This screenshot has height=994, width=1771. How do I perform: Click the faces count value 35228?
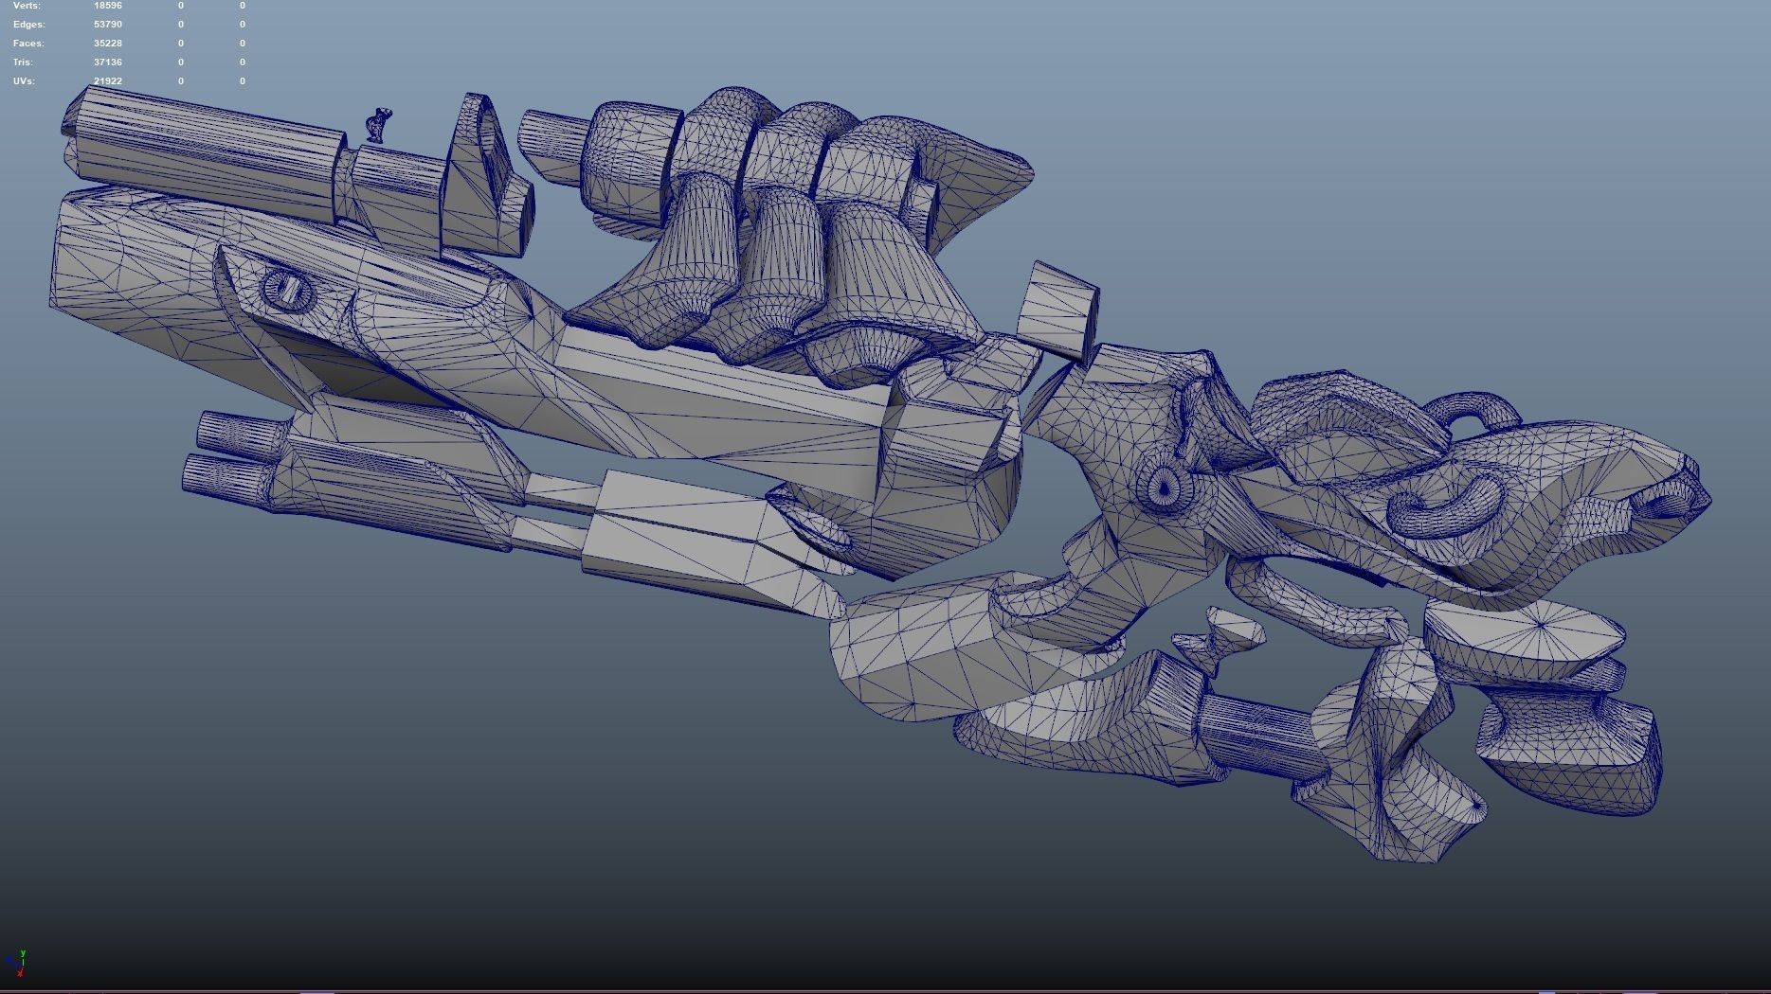coord(108,44)
